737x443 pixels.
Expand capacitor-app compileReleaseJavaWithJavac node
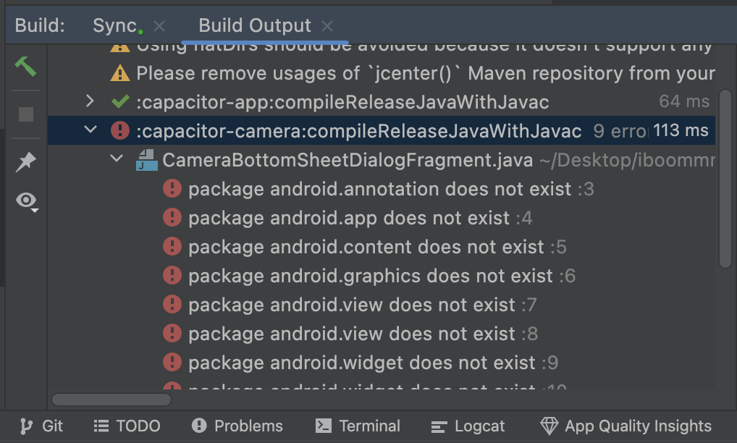click(x=90, y=101)
